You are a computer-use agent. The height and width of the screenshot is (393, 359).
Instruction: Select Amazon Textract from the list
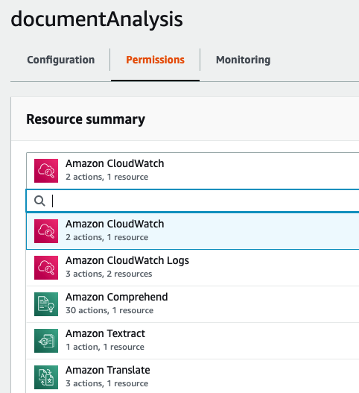point(192,341)
